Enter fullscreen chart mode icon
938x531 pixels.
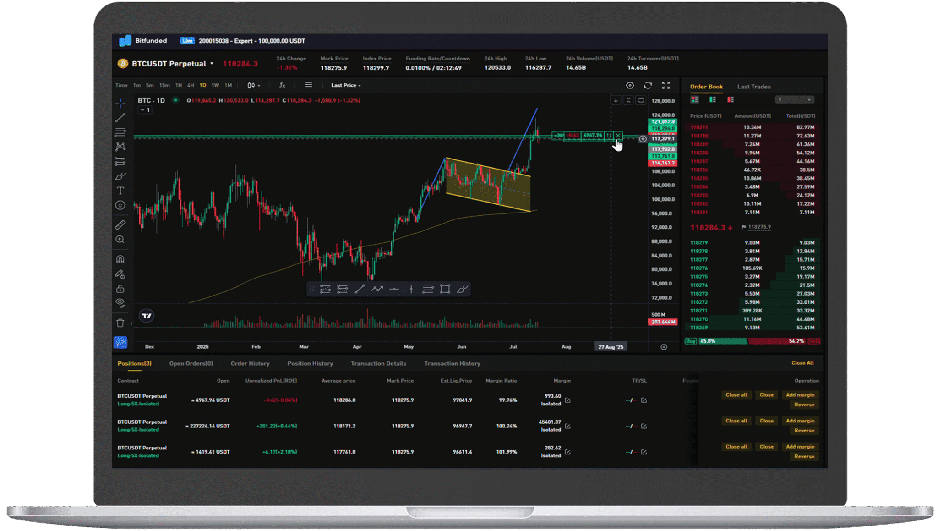tap(666, 86)
